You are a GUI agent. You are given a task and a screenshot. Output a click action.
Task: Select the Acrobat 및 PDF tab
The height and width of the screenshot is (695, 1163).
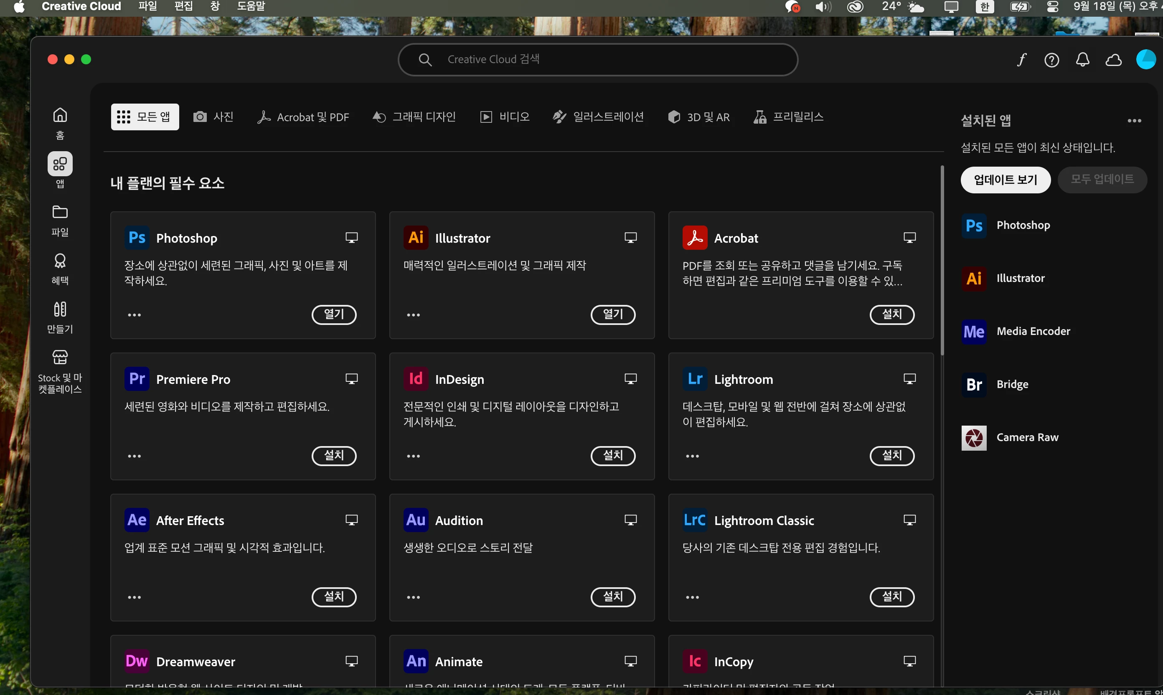pos(303,117)
